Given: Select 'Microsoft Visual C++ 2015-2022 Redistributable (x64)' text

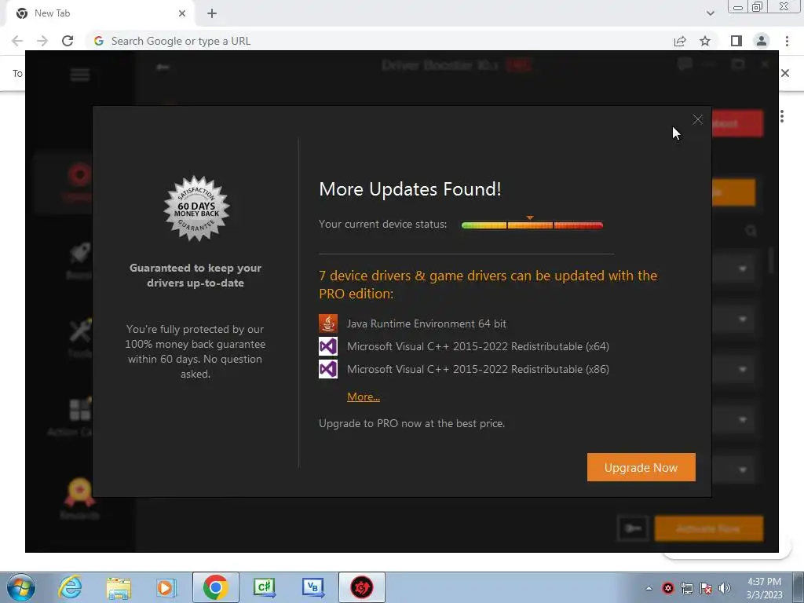Looking at the screenshot, I should coord(478,346).
